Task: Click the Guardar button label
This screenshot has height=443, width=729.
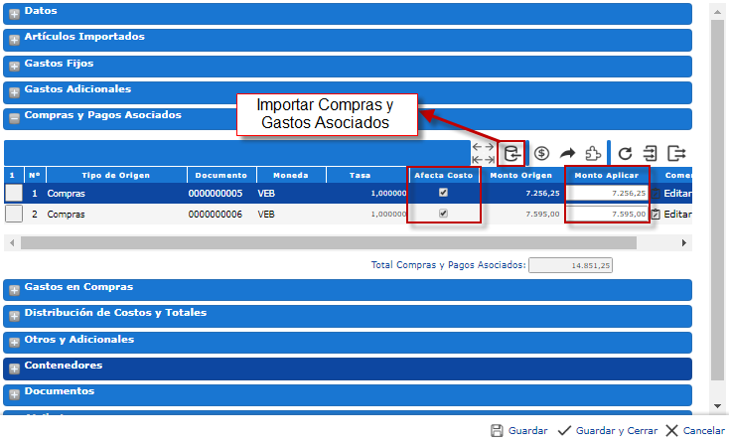Action: [527, 431]
